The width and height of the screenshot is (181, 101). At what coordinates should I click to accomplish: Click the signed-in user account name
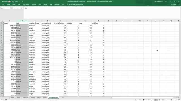click(x=159, y=1)
